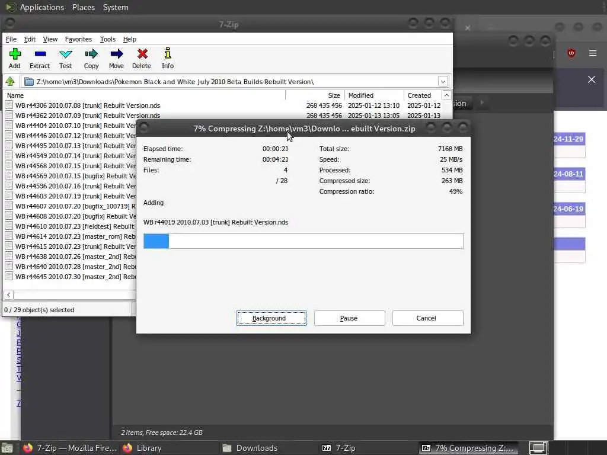This screenshot has height=455, width=607.
Task: Open the System menu in top panel
Action: [x=116, y=7]
